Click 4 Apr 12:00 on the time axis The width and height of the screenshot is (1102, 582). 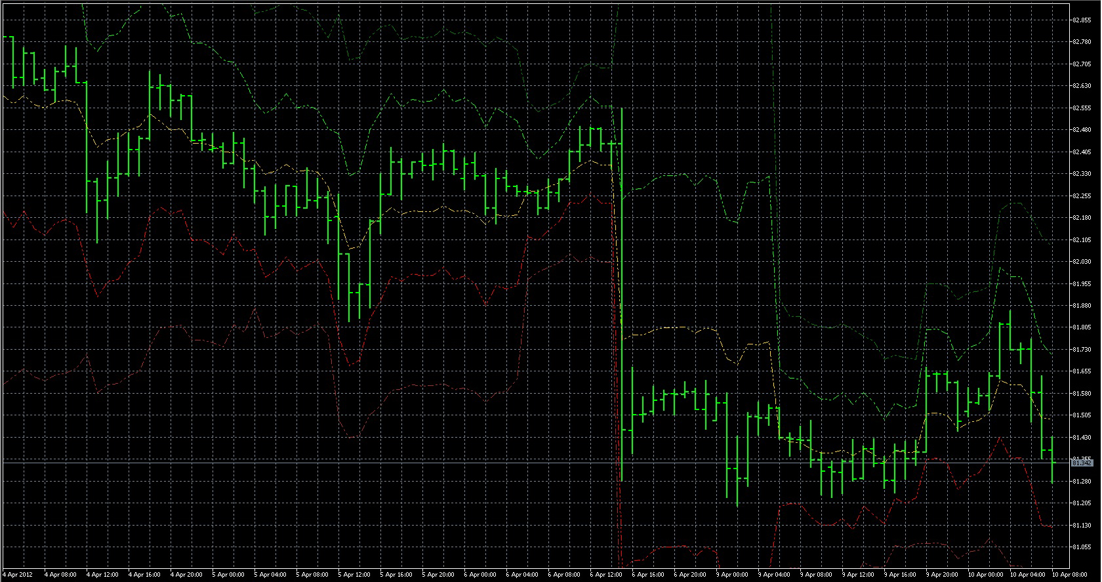tap(102, 575)
